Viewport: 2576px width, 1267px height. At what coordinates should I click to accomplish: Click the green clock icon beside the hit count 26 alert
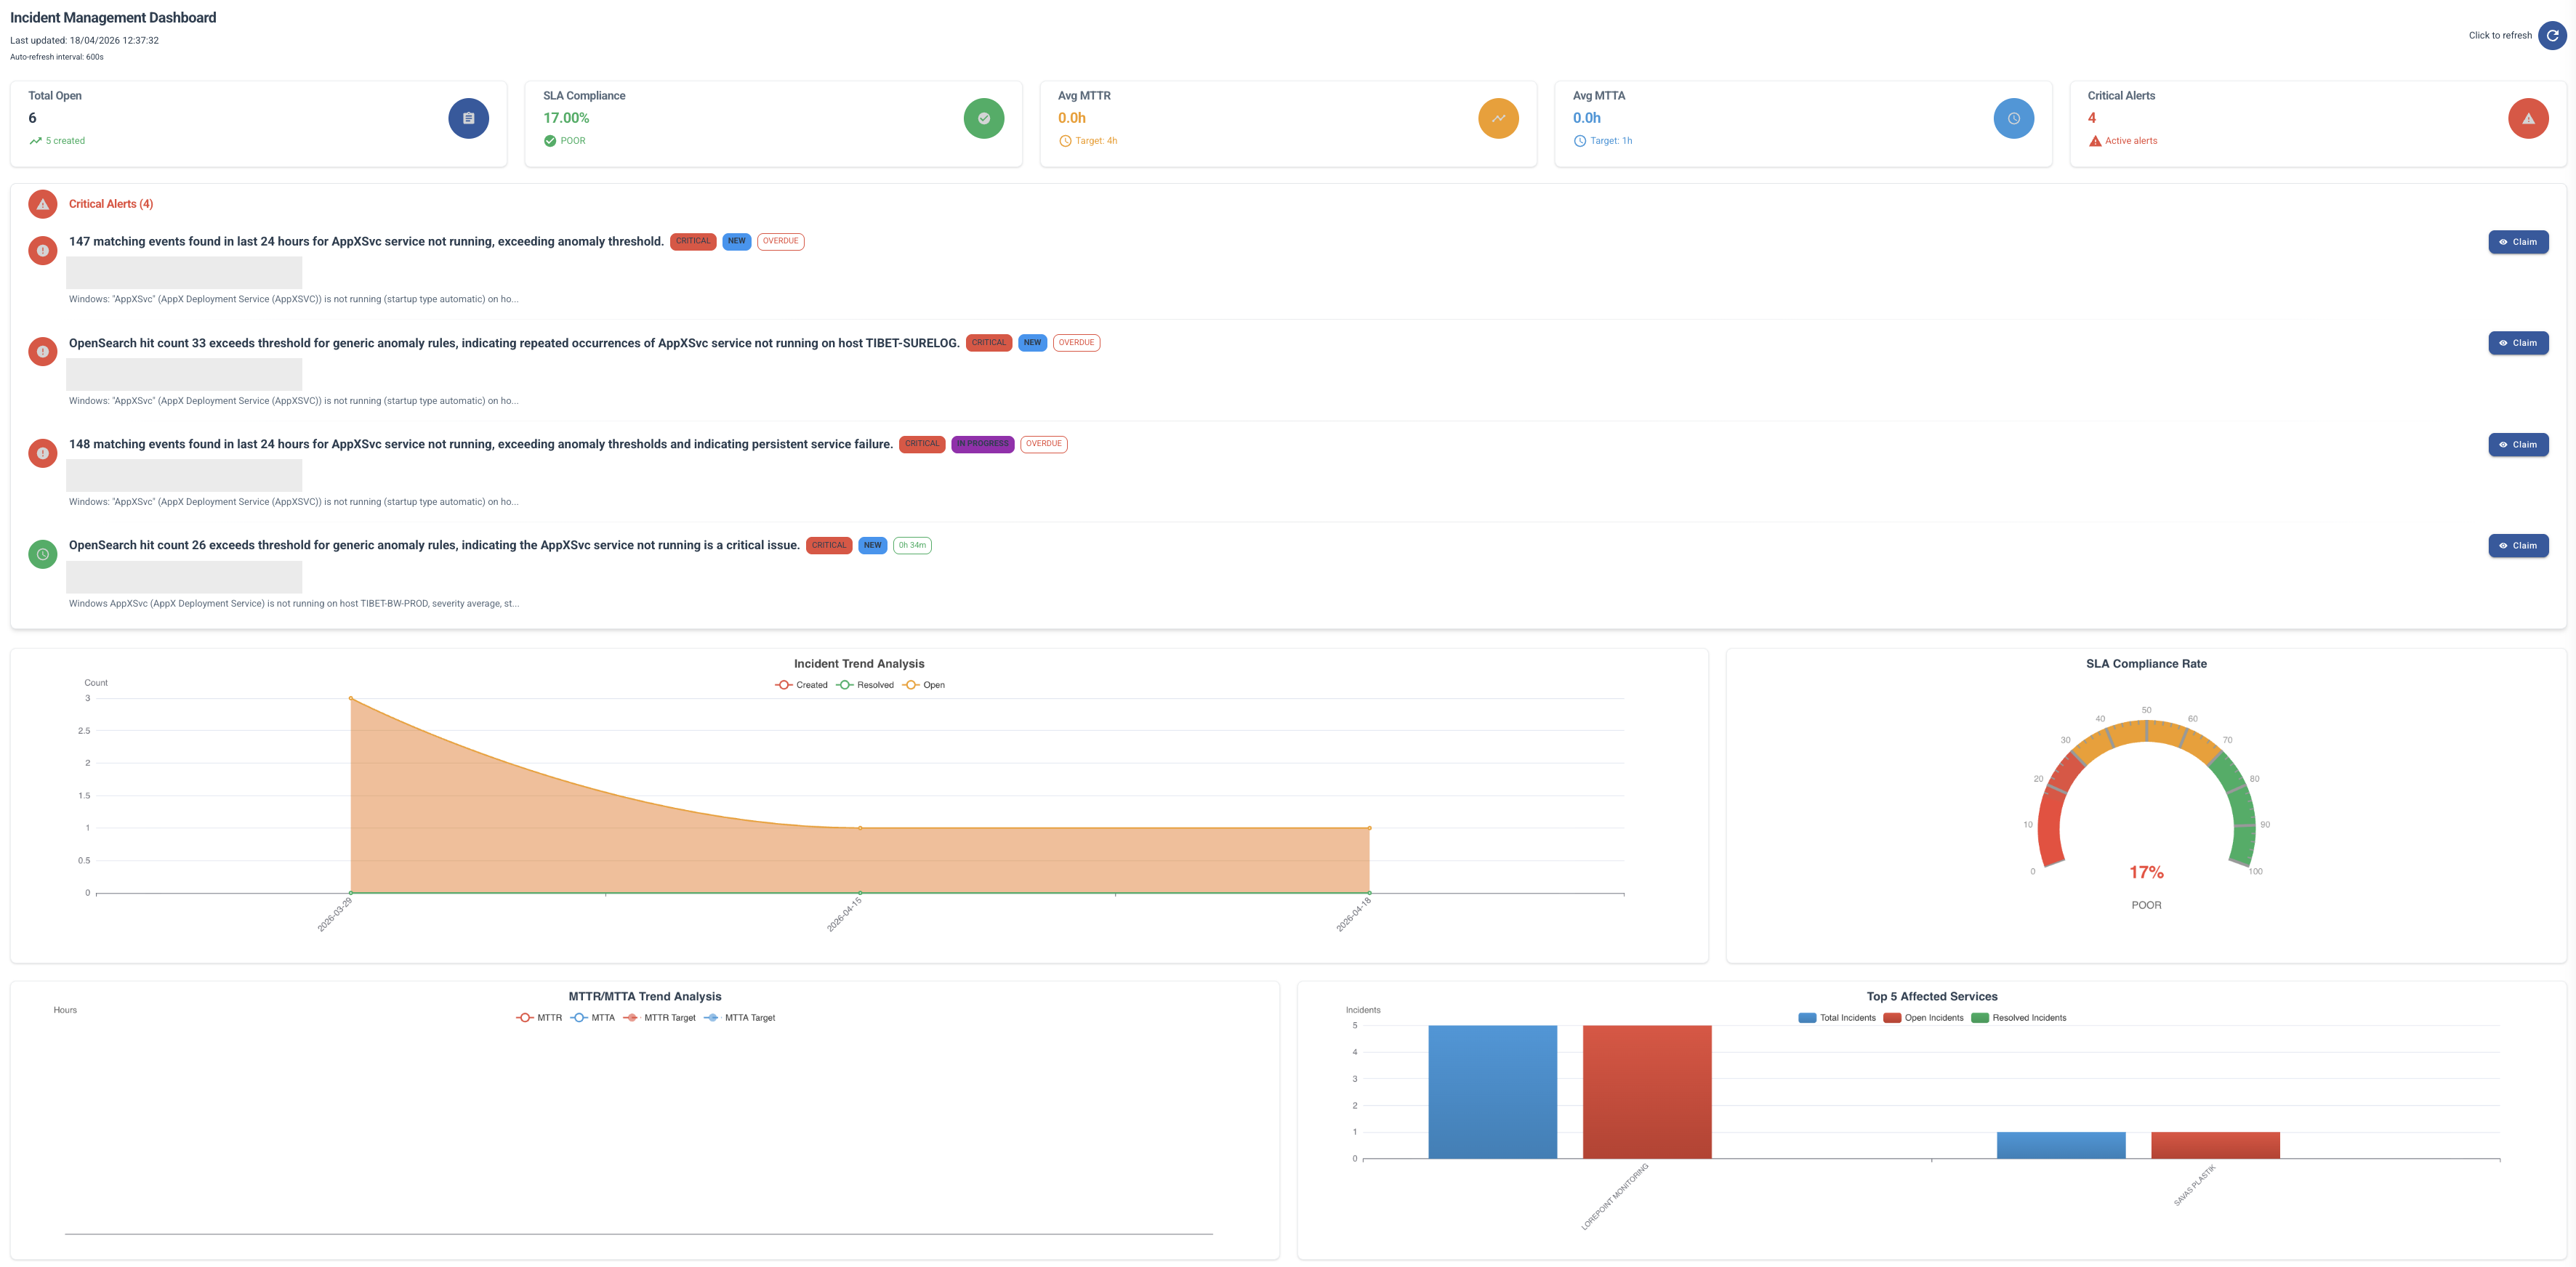click(42, 554)
